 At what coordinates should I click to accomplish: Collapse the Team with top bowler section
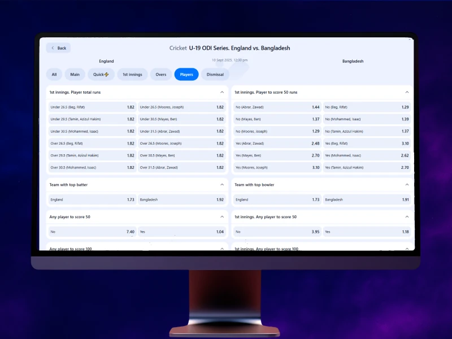click(406, 185)
